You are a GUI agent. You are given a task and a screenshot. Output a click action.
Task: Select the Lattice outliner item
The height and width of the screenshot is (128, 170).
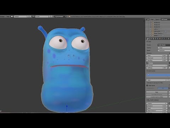click(156, 29)
